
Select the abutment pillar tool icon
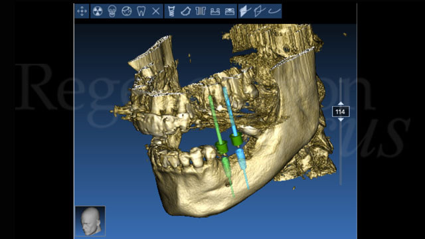(x=201, y=11)
